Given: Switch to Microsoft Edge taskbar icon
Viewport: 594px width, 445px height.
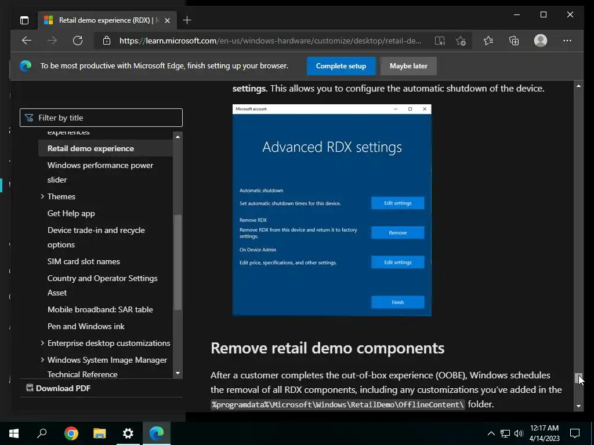Looking at the screenshot, I should point(157,433).
